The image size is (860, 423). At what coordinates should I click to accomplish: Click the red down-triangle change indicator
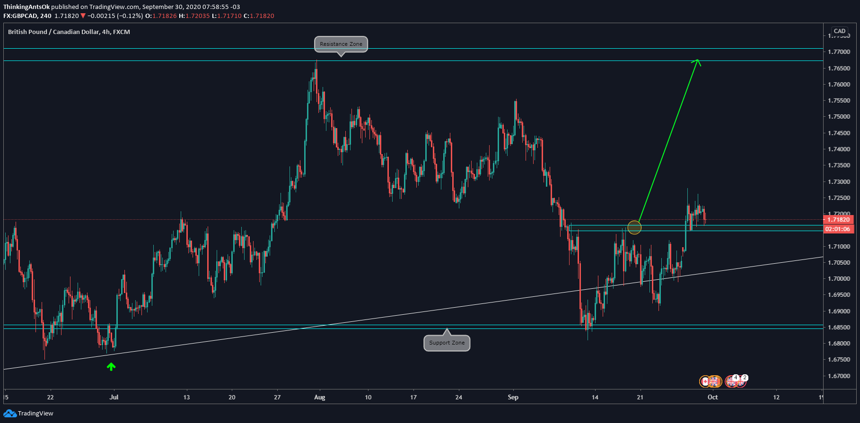pyautogui.click(x=83, y=16)
